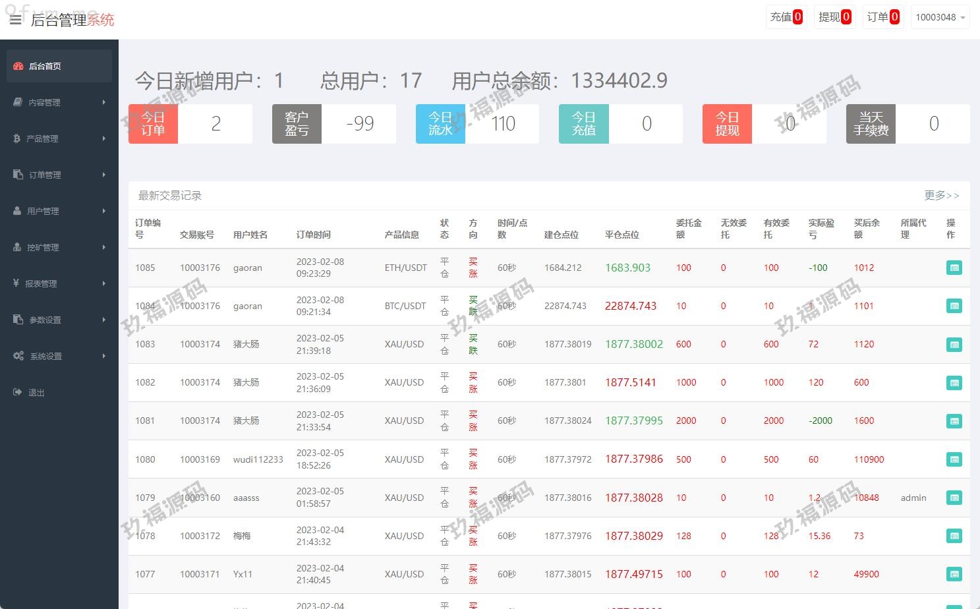Open the action icon for order 1077
Screen dimensions: 980x609
pyautogui.click(x=954, y=575)
